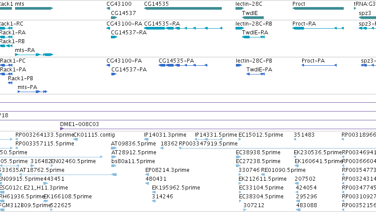Open the EC15012.5prime EST

click(240, 139)
